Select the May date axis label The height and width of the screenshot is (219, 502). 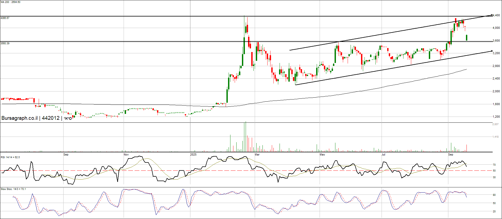coord(322,155)
